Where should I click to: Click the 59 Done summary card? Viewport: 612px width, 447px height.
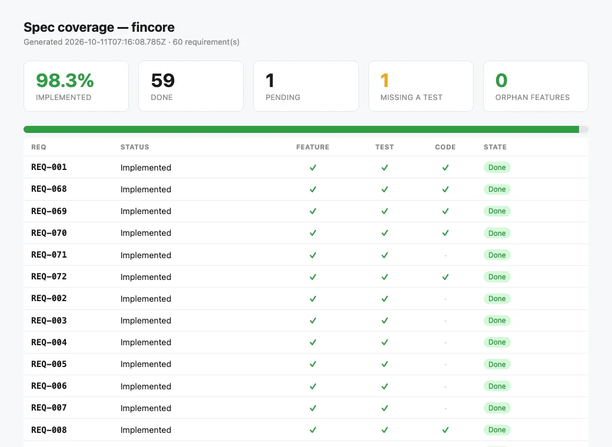tap(191, 86)
